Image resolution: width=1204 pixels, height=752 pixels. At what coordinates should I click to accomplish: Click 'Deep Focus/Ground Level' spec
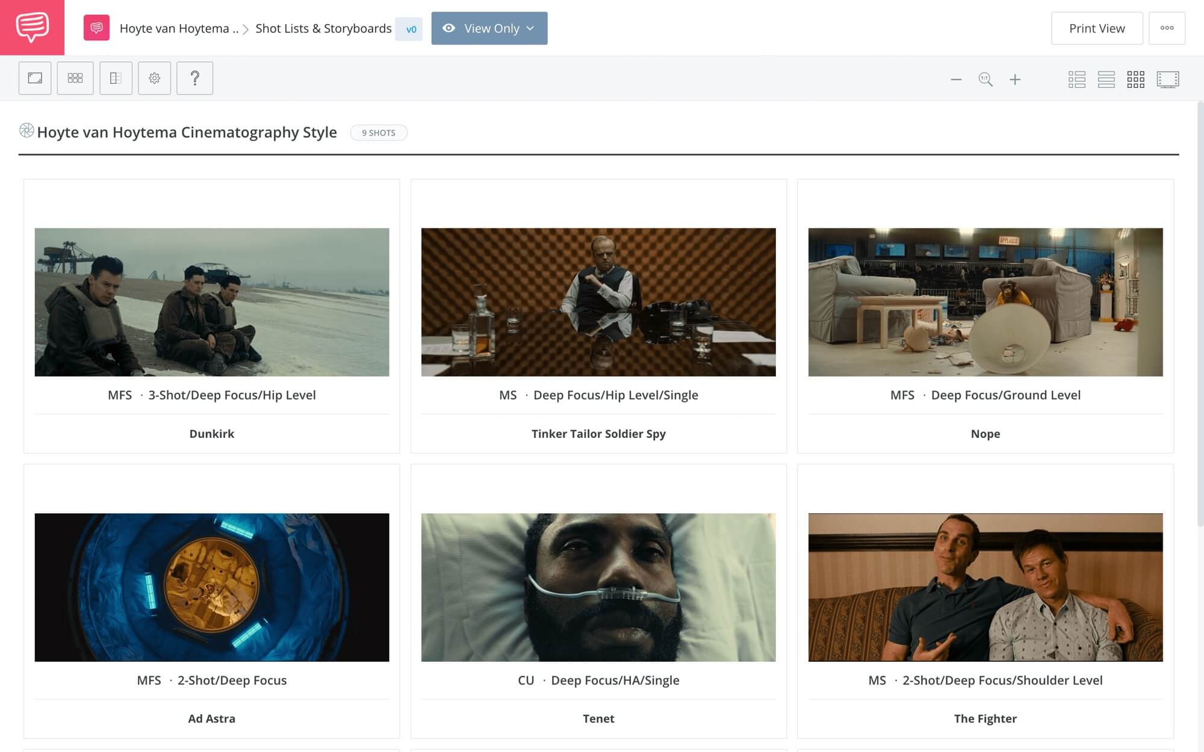point(1006,395)
